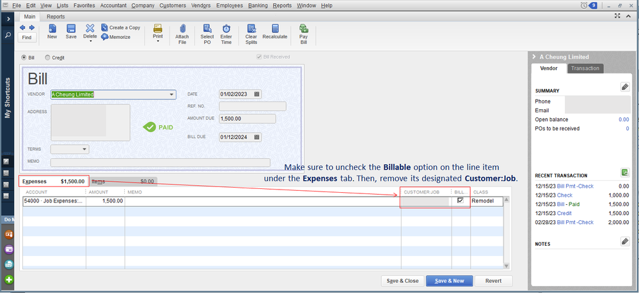The height and width of the screenshot is (293, 639).
Task: Open the Banking menu
Action: [258, 6]
